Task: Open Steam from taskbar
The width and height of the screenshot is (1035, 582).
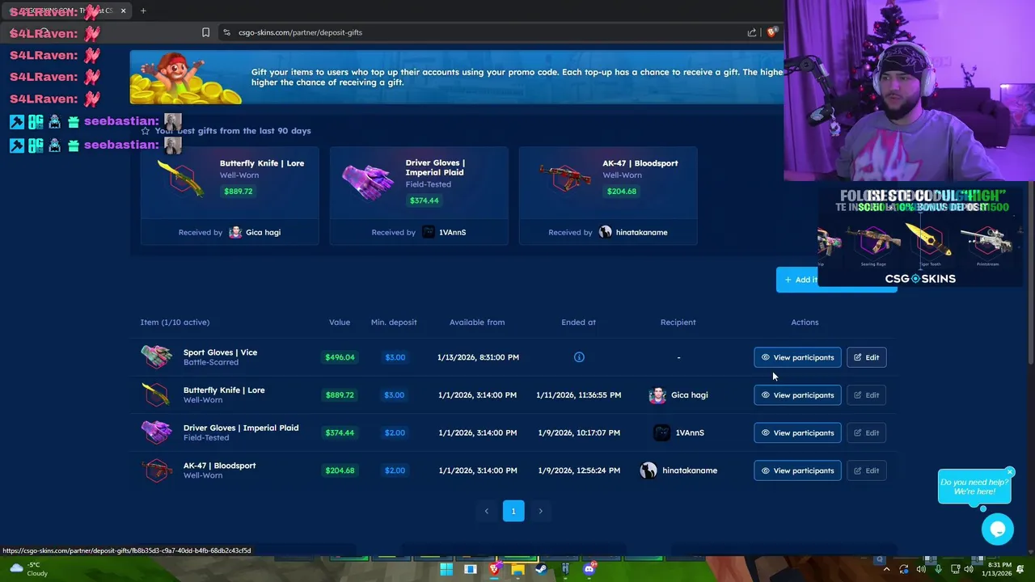Action: click(x=541, y=569)
